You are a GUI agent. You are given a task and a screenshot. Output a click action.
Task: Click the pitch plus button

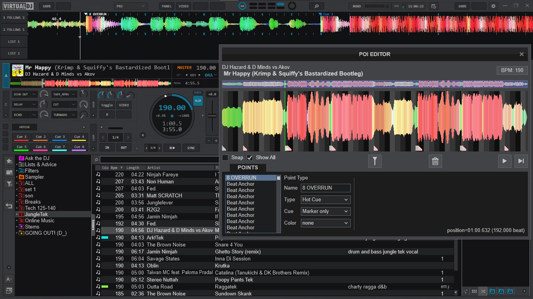(216, 141)
